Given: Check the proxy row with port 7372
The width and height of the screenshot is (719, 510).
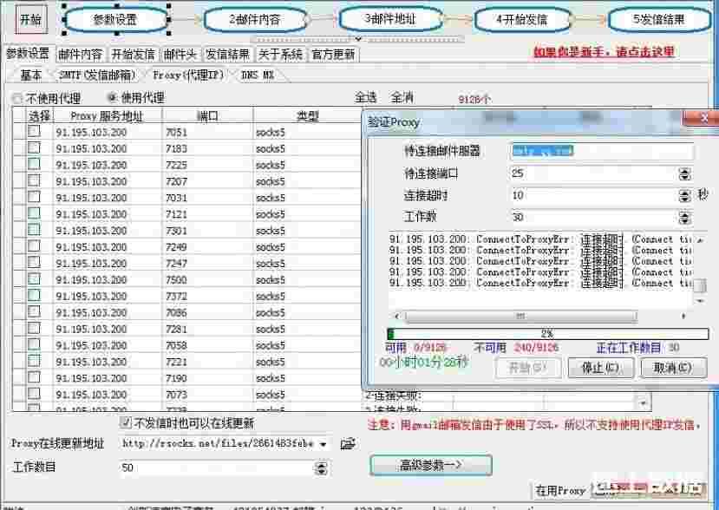Looking at the screenshot, I should 34,295.
